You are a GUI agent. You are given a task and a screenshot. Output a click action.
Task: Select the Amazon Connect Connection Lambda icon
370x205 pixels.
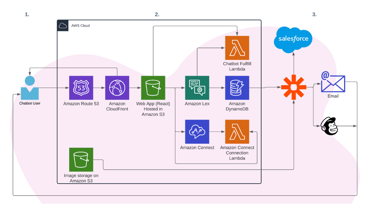[237, 132]
